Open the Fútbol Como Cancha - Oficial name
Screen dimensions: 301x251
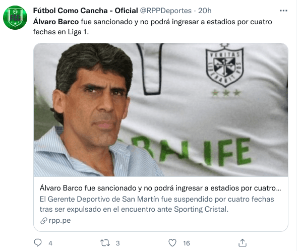[85, 11]
